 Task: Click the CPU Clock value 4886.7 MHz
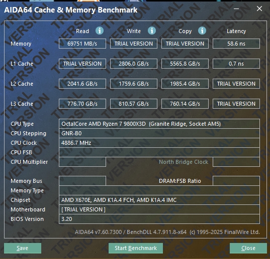click(x=159, y=143)
